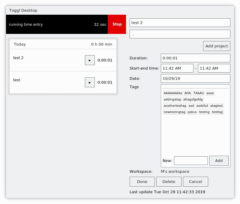
Task: Select the AHA tag
Action: coord(187,93)
